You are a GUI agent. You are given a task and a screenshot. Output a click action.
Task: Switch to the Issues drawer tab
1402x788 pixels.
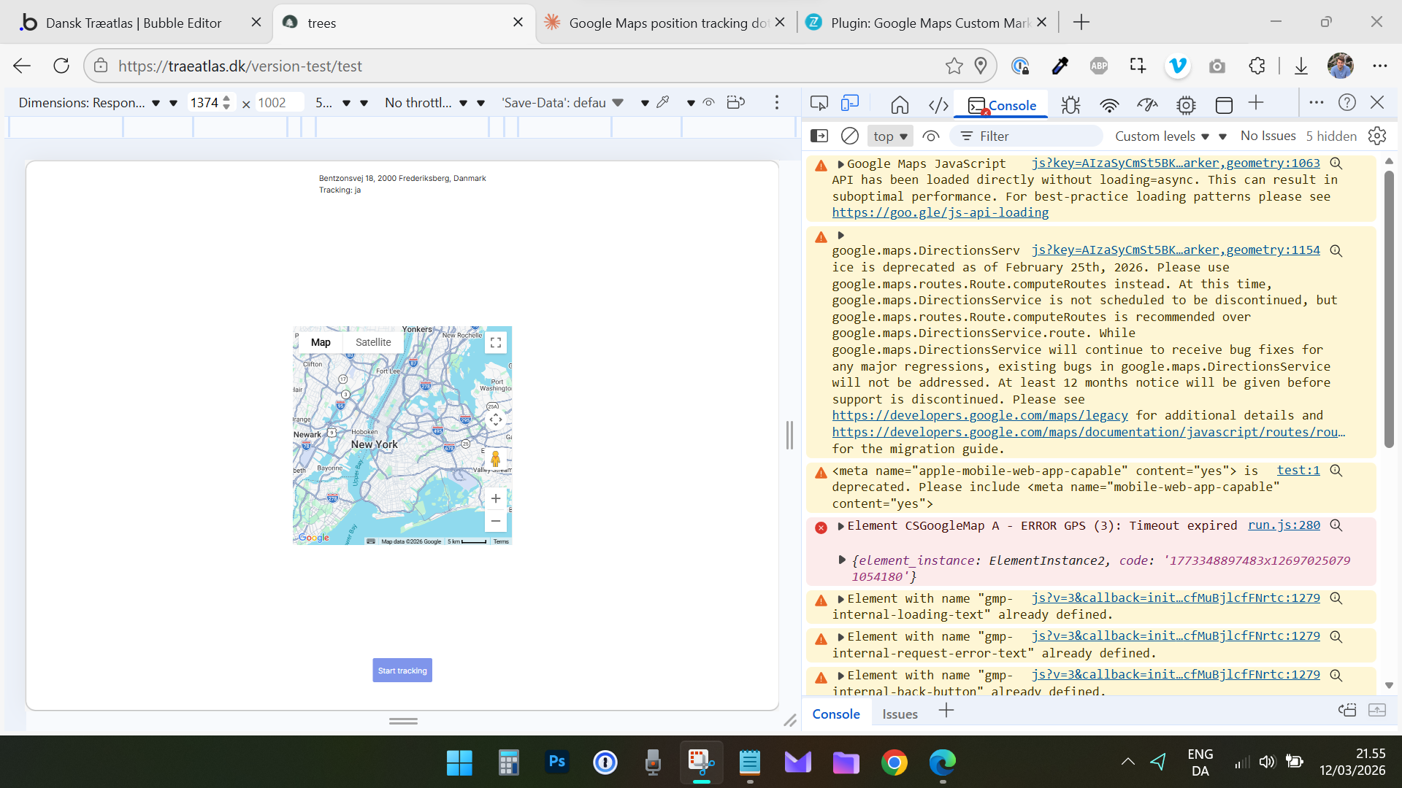click(900, 714)
